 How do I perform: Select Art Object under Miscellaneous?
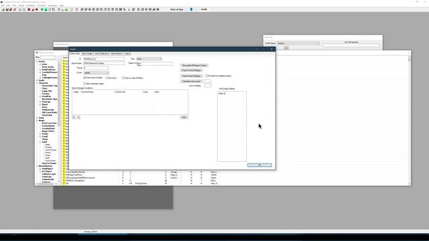coord(47,171)
